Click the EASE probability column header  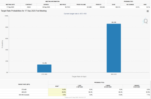coord(114,5)
